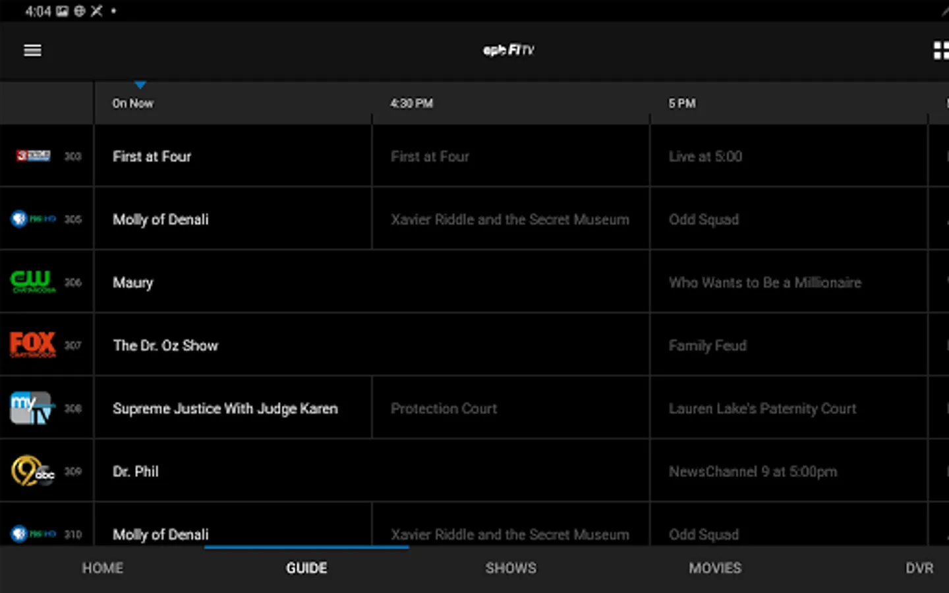Open Odd Squad on channel 310
Viewport: 949px width, 593px height.
click(x=789, y=524)
